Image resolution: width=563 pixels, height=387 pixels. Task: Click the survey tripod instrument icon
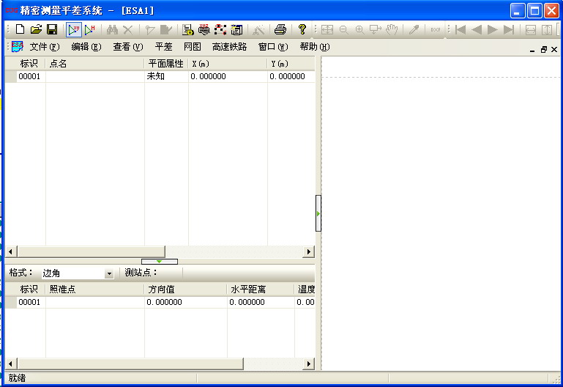(x=258, y=29)
